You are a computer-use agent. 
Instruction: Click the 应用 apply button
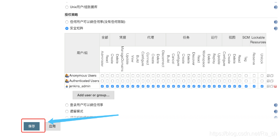coord(52,126)
